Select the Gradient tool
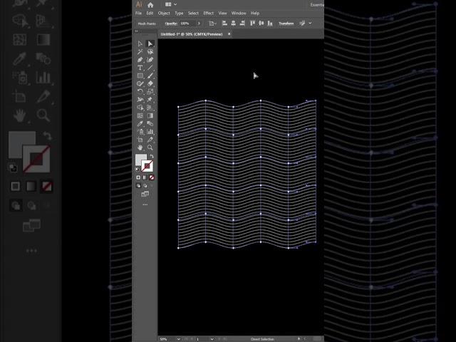The image size is (456, 342). 150,115
